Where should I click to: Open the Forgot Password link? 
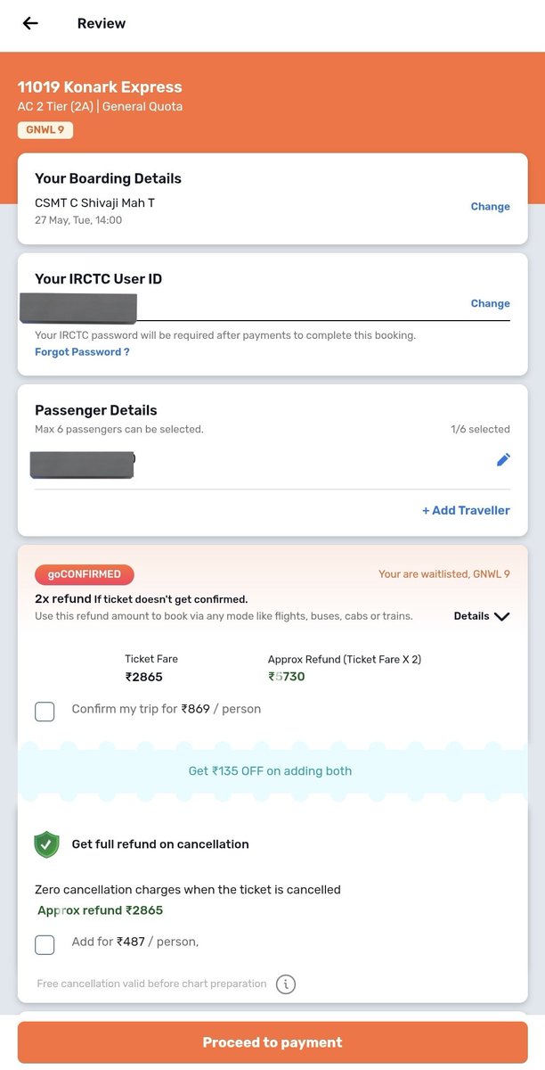(82, 352)
